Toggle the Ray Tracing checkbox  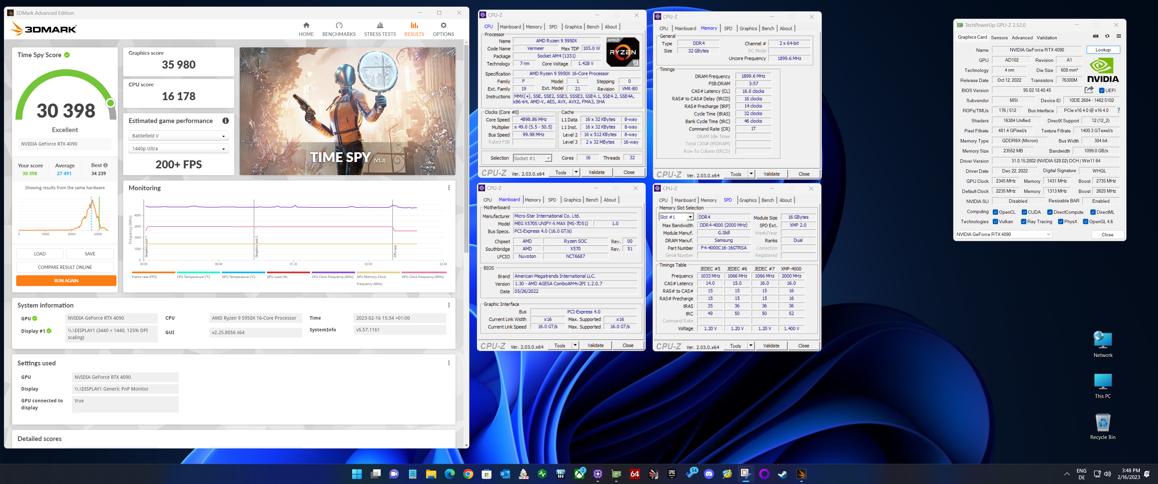click(1024, 221)
